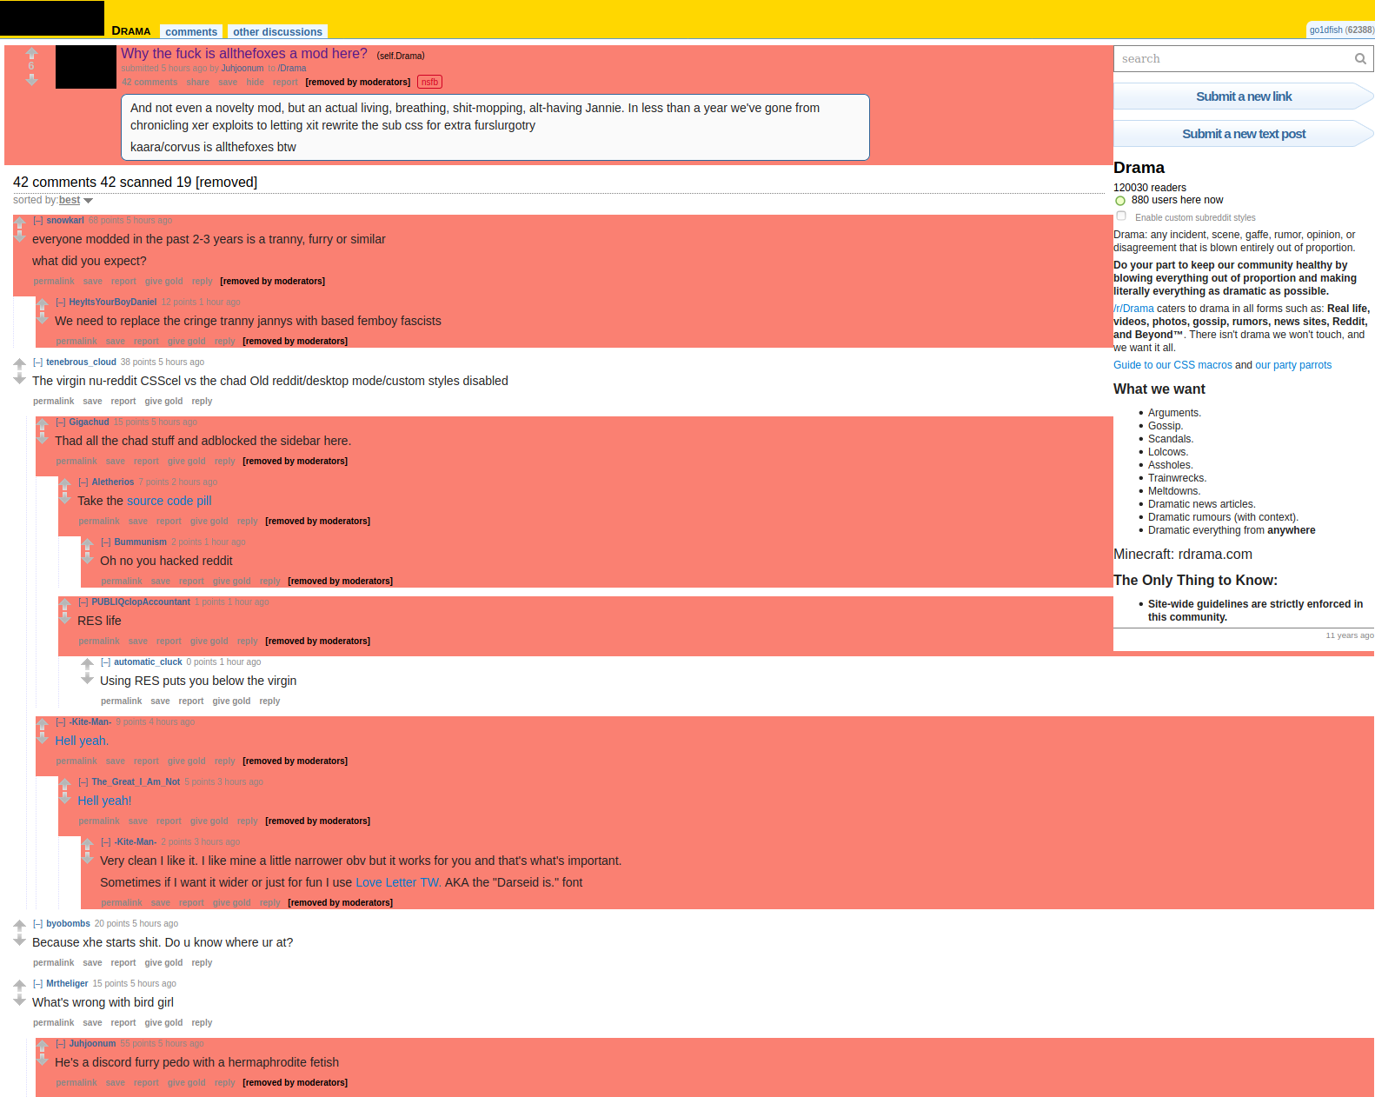Image resolution: width=1375 pixels, height=1097 pixels.
Task: Open the go1dfish user profile link
Action: tap(1325, 30)
